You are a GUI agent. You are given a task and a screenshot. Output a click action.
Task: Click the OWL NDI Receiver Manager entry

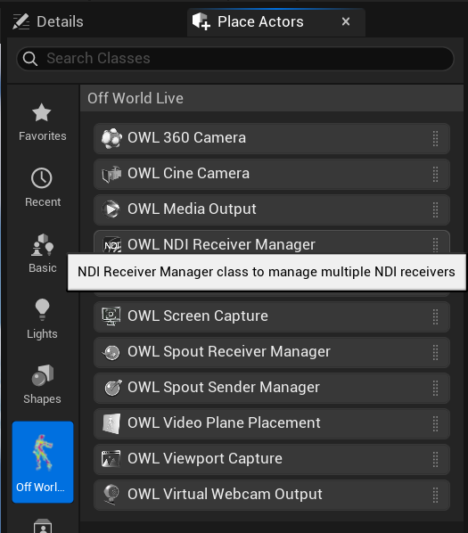(x=272, y=242)
